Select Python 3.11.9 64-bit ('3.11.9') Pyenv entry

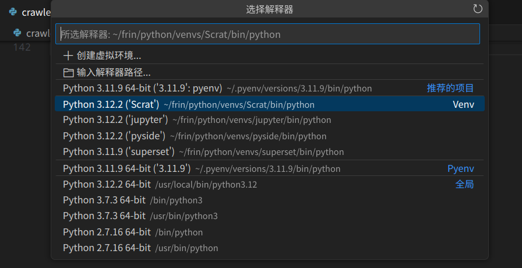[x=270, y=168]
